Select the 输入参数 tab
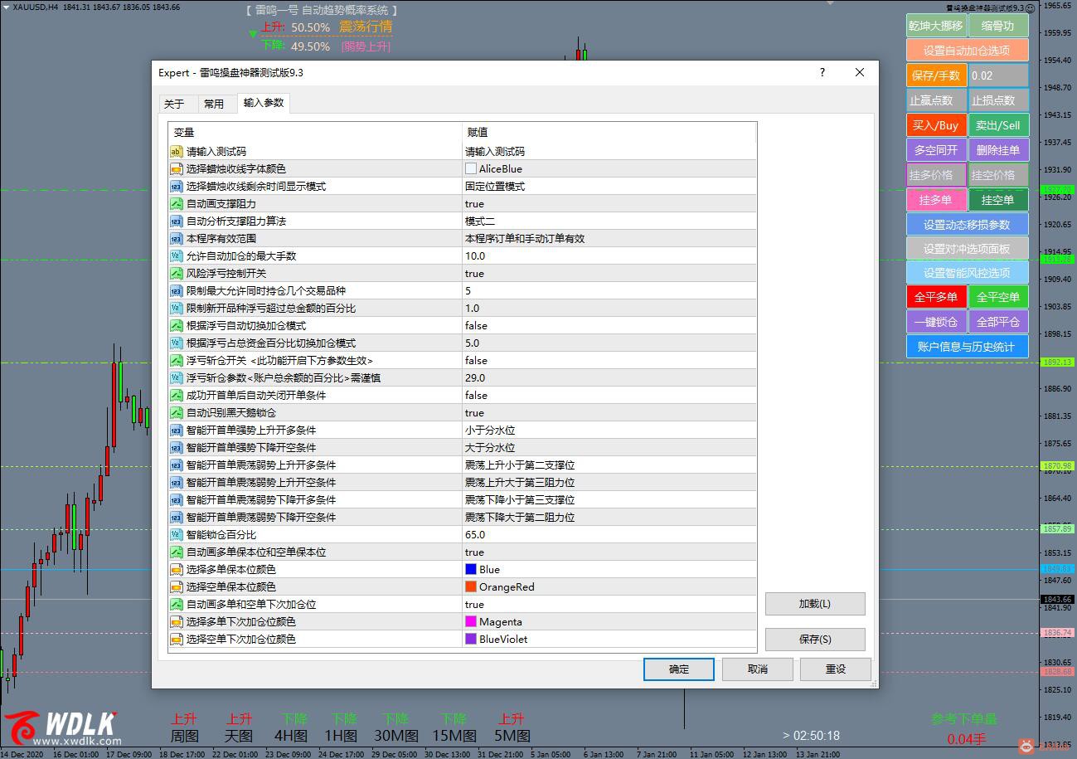 264,103
